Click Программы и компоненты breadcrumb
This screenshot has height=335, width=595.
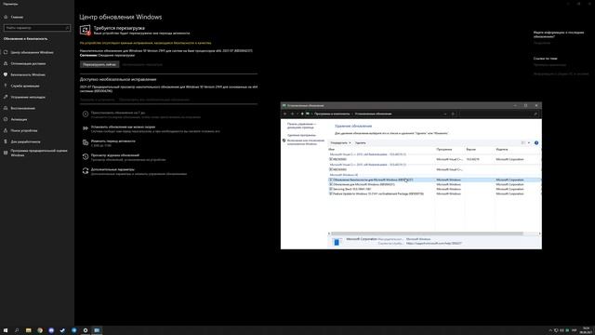point(332,114)
